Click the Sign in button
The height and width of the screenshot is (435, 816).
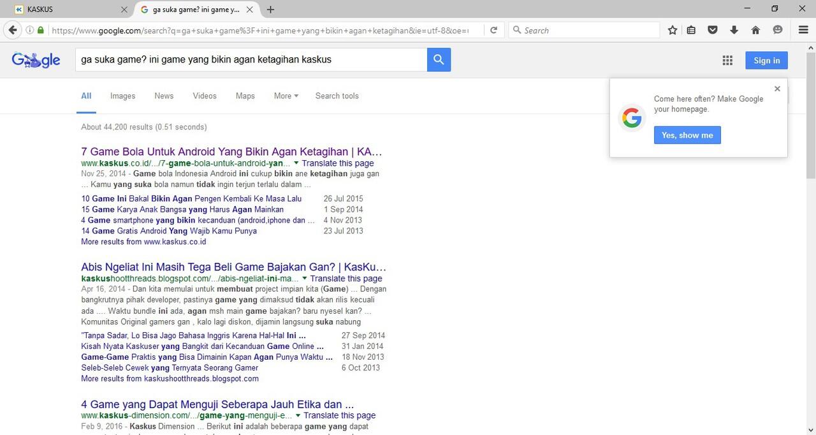coord(766,61)
